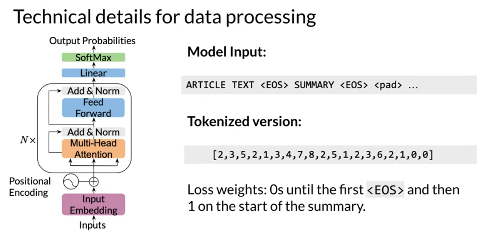The image size is (480, 239).
Task: Select the upper Add & Norm box
Action: (x=93, y=91)
